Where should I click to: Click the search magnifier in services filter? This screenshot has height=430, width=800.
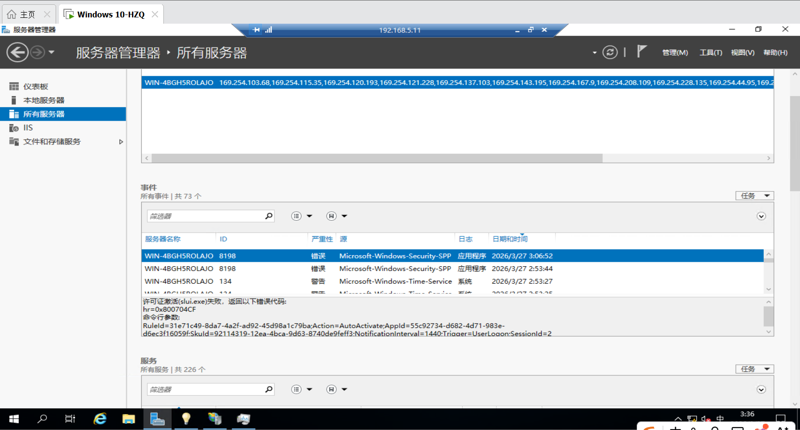269,389
